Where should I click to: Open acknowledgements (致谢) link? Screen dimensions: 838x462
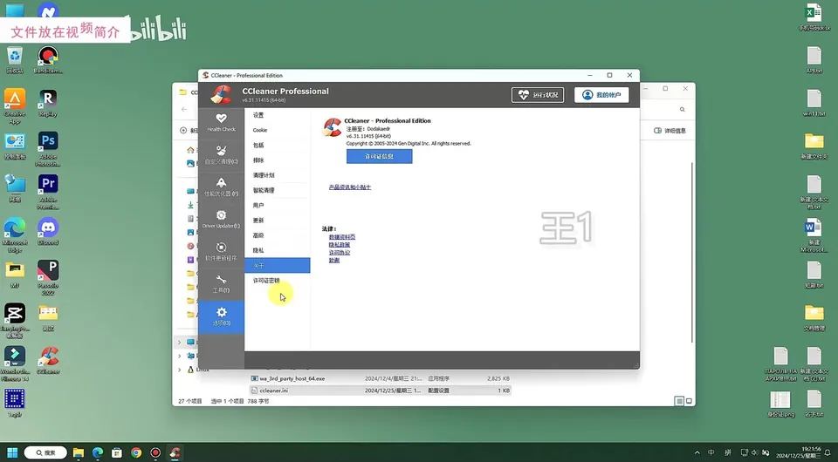(334, 261)
